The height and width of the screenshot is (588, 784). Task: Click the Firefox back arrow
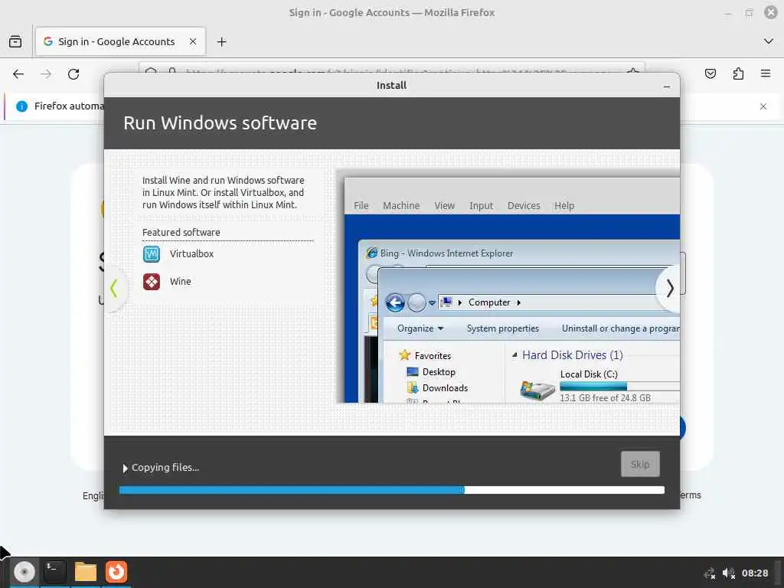click(18, 74)
